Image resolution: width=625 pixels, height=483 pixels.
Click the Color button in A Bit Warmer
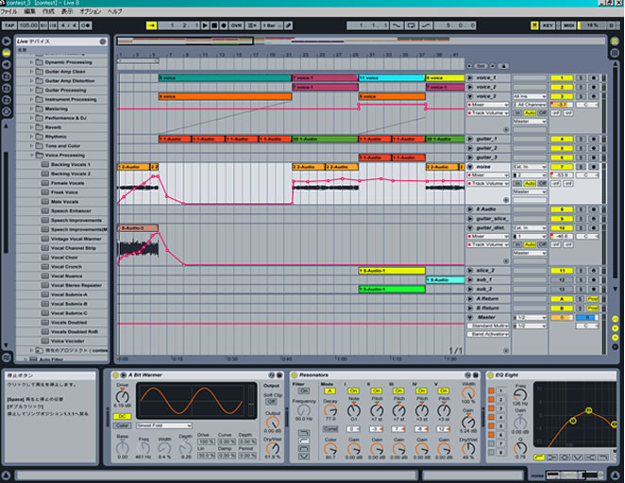(122, 425)
